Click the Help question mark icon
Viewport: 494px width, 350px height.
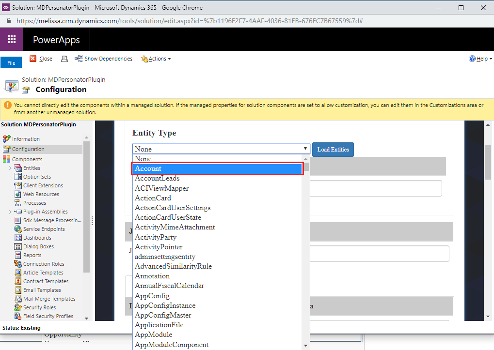point(472,59)
